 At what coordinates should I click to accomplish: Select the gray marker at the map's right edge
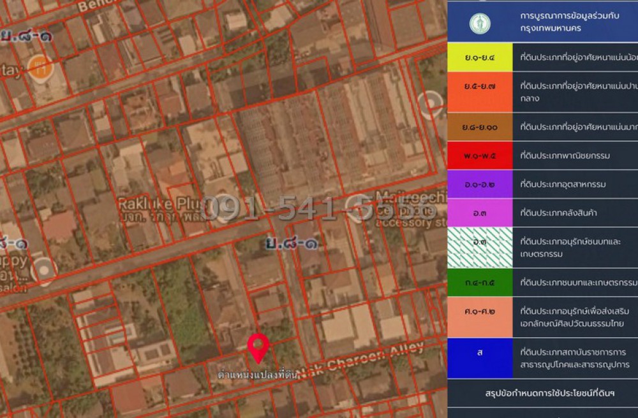click(x=432, y=104)
